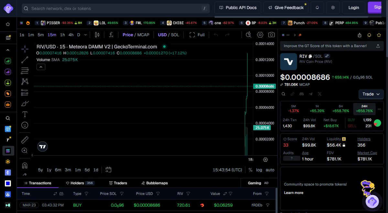Select the XABCD pattern tool
Viewport: 388px width, 213px height.
[x=25, y=81]
